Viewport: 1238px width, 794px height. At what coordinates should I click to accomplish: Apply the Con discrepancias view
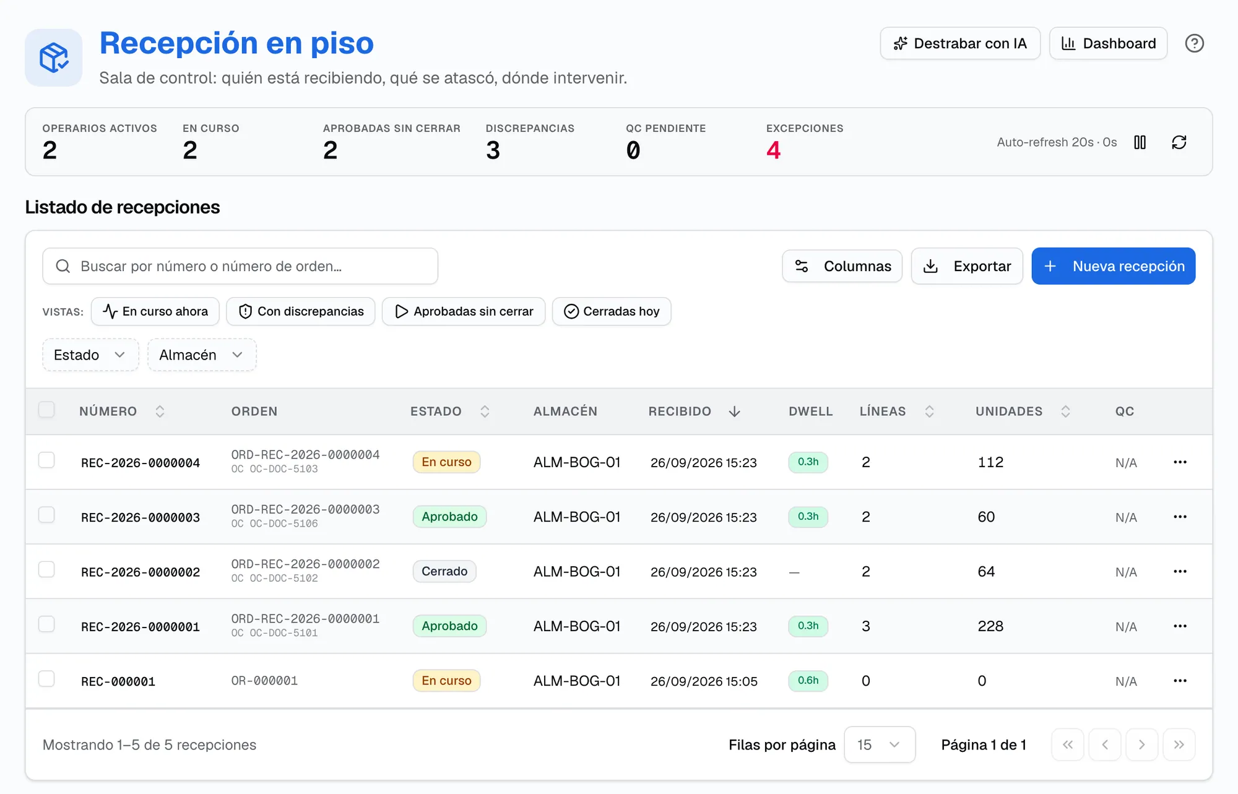301,311
